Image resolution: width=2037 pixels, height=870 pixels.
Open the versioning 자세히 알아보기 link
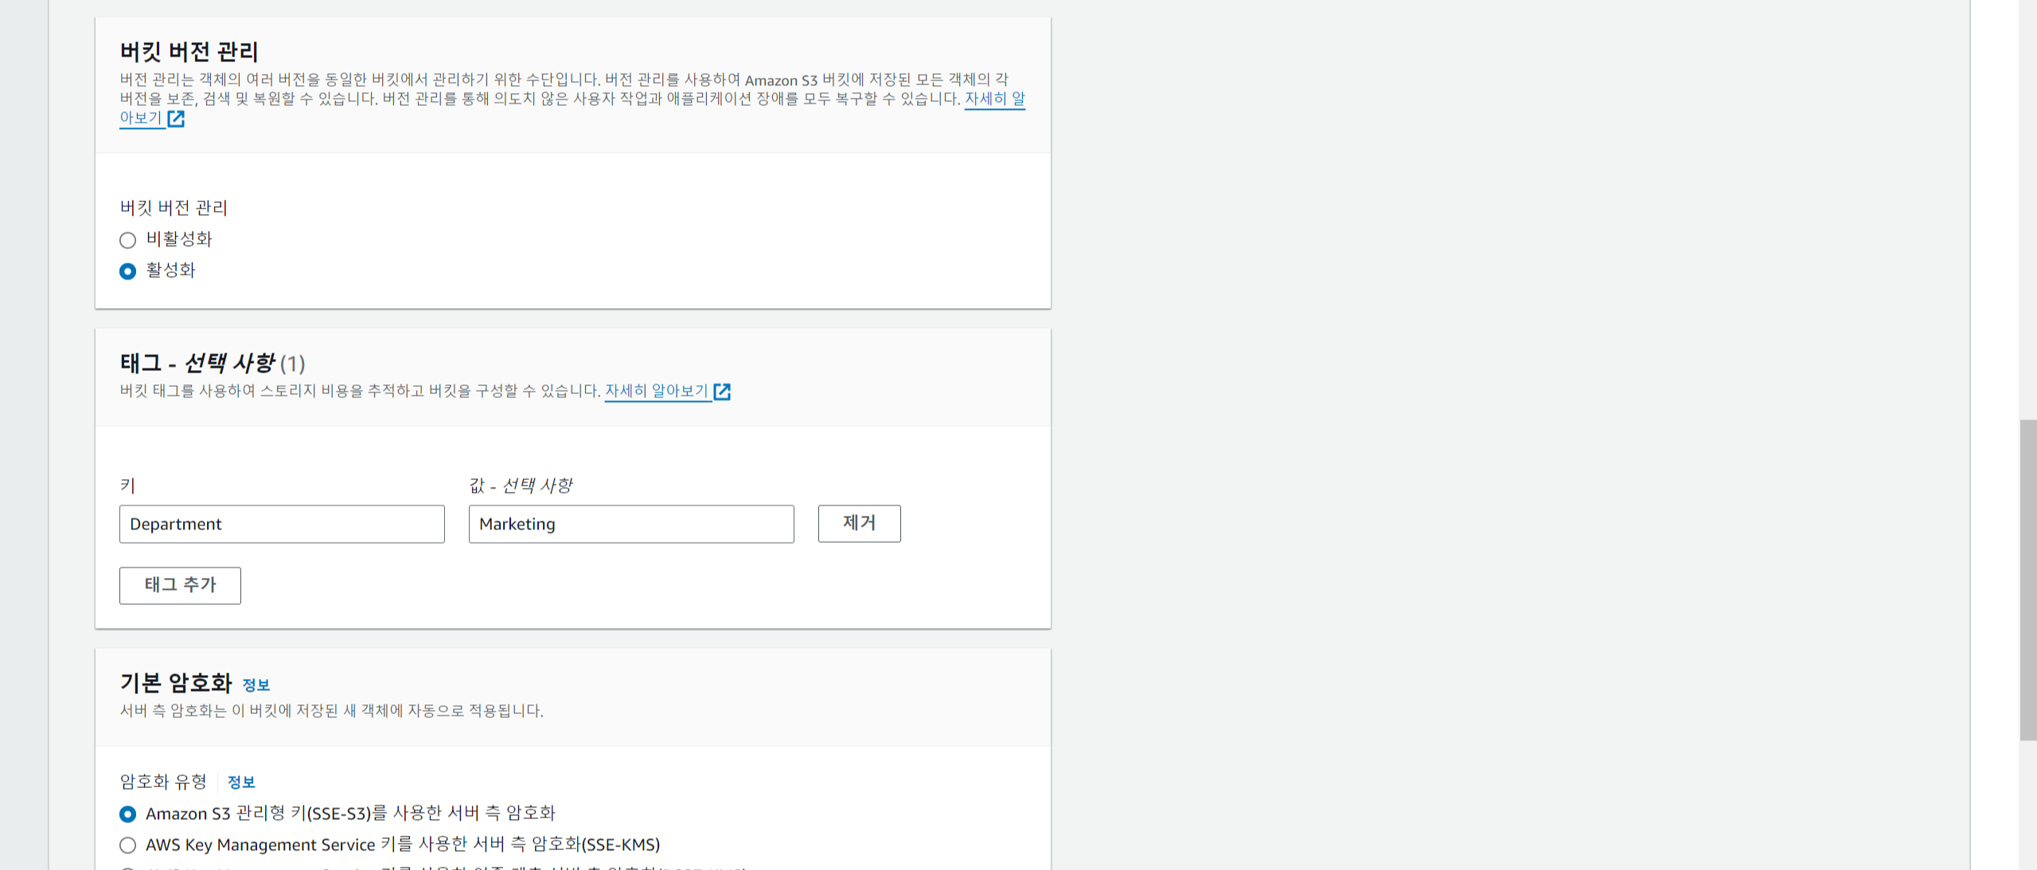[x=994, y=99]
